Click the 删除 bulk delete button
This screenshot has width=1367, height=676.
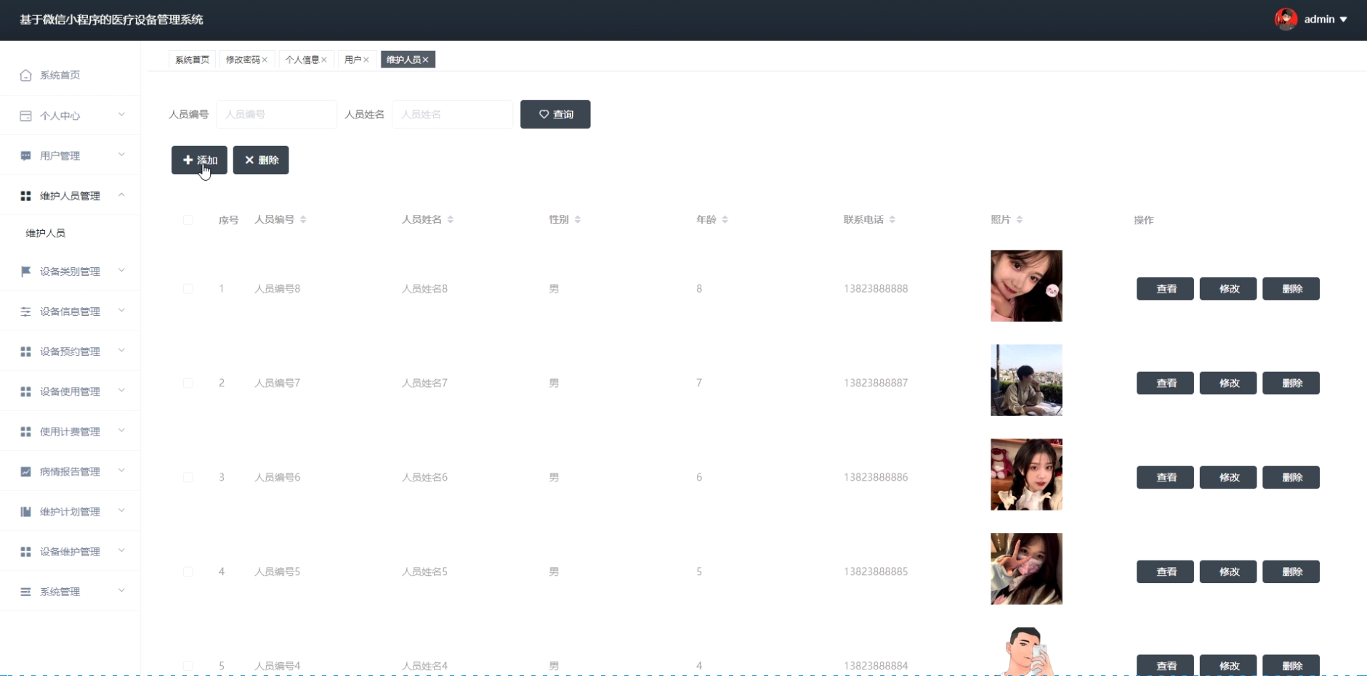261,160
